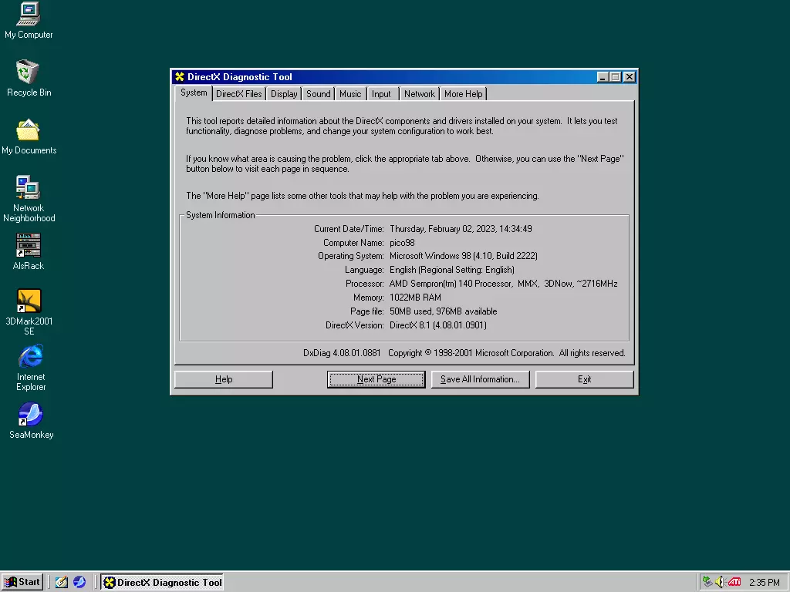The height and width of the screenshot is (592, 790).
Task: Maximize the DirectX Diagnostic Tool window
Action: 615,77
